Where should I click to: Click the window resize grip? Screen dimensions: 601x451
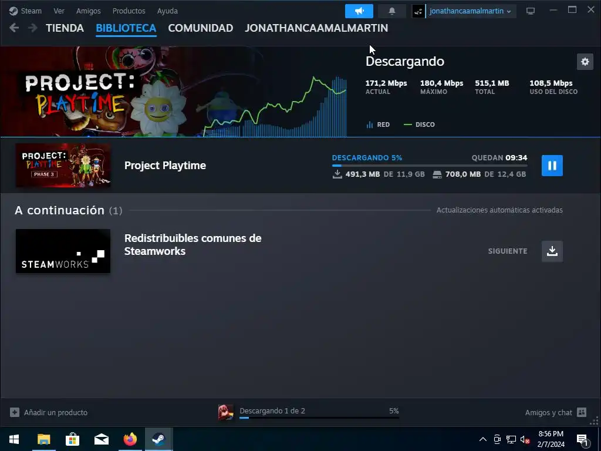coord(595,422)
